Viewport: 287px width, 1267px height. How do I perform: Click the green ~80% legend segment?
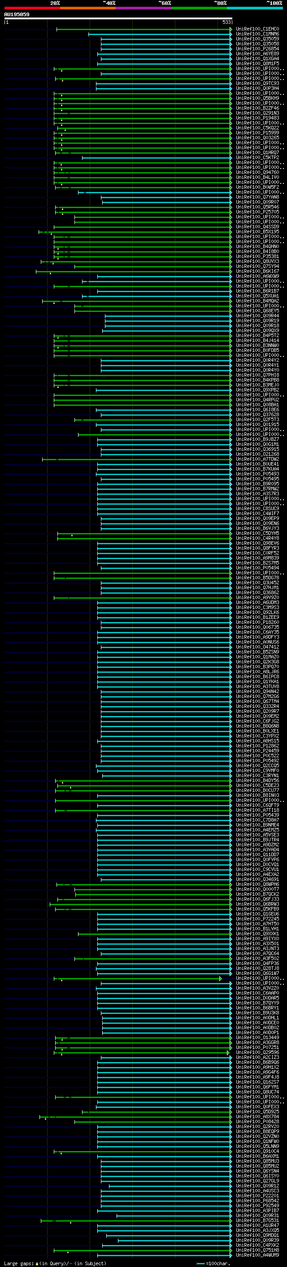[x=199, y=8]
